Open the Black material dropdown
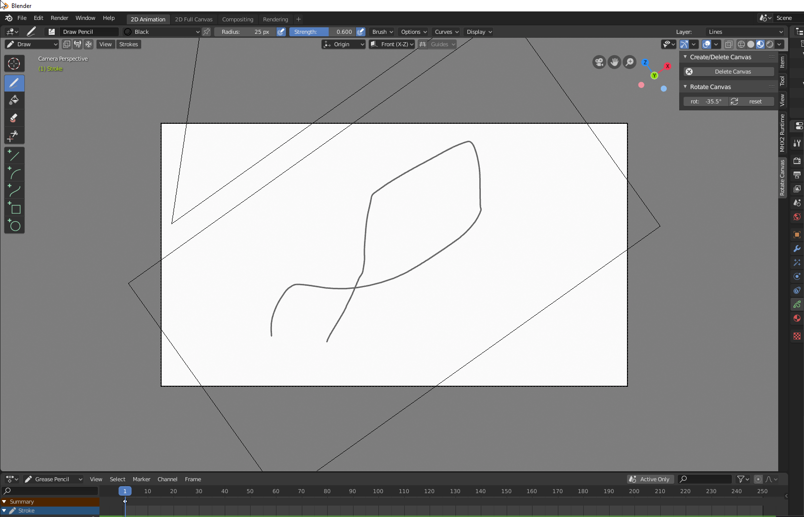This screenshot has width=804, height=517. [162, 32]
